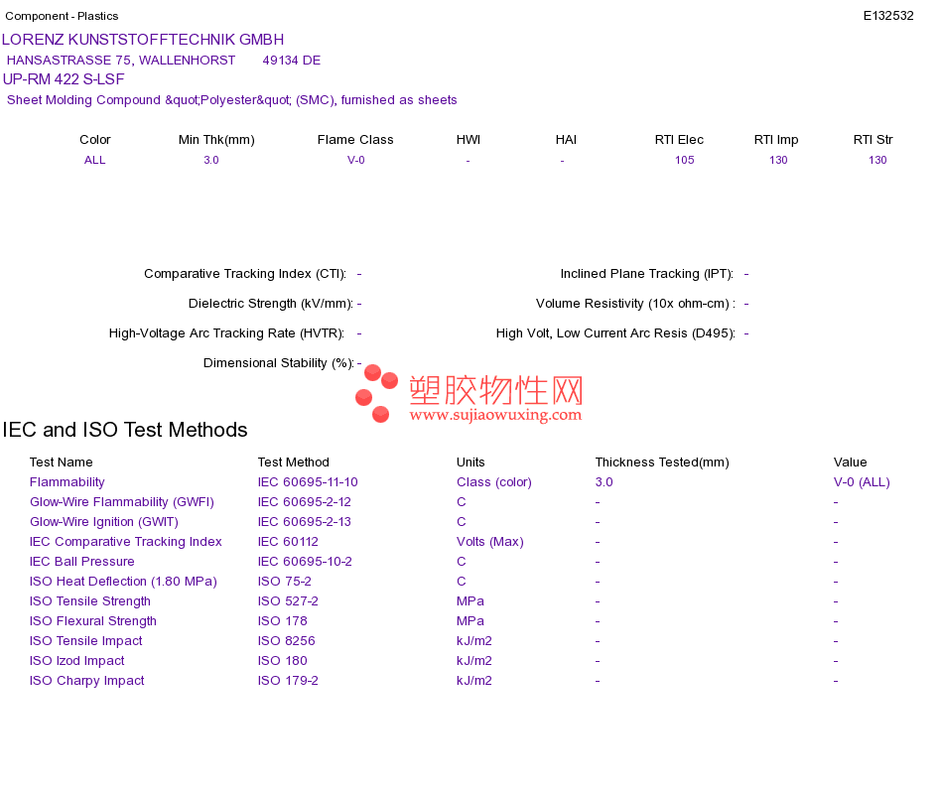Click the Class (color) units cell
Image resolution: width=943 pixels, height=794 pixels.
point(494,481)
